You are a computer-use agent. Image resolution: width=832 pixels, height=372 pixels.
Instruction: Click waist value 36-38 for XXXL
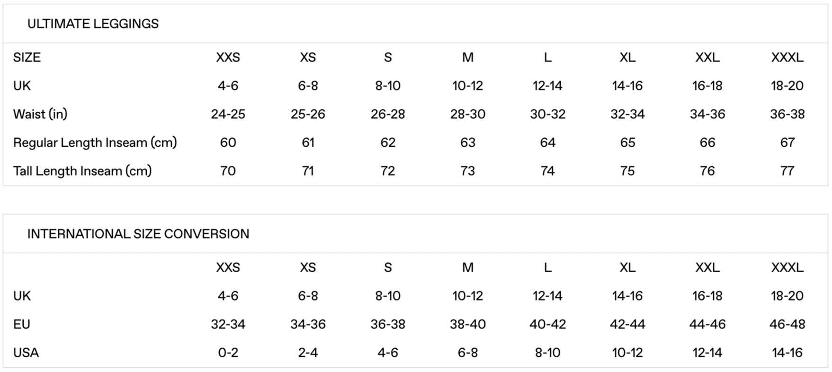787,114
